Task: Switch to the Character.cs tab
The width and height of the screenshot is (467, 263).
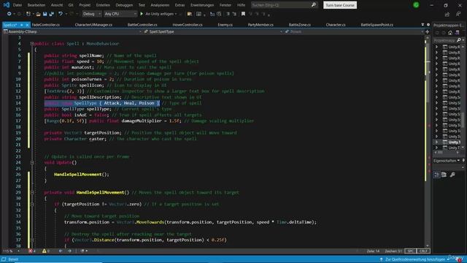Action: pyautogui.click(x=336, y=25)
